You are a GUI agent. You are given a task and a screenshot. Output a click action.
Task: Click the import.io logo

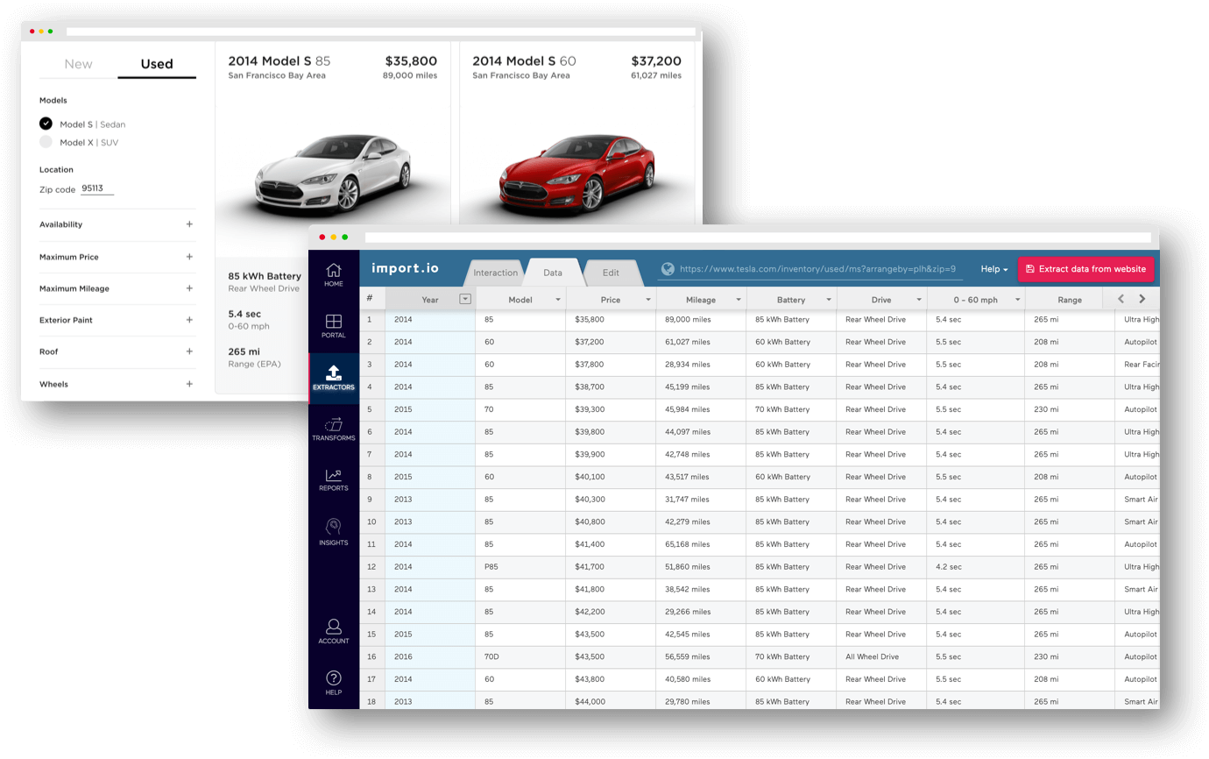[x=406, y=268]
